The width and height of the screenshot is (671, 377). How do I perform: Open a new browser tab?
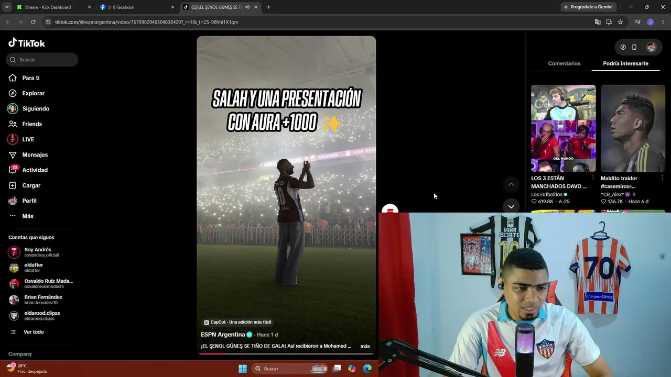pyautogui.click(x=268, y=7)
